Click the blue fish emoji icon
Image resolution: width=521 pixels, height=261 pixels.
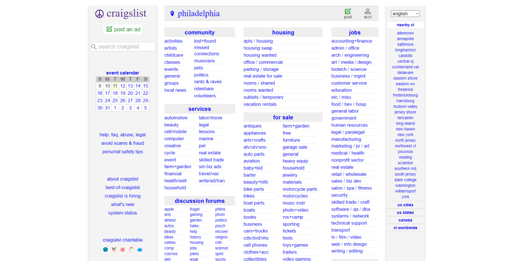click(140, 250)
